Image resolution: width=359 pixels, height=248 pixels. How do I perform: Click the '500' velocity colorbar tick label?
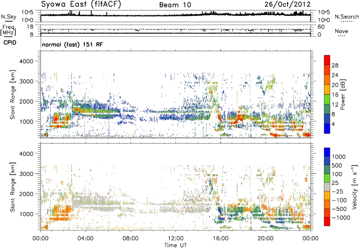(337, 165)
